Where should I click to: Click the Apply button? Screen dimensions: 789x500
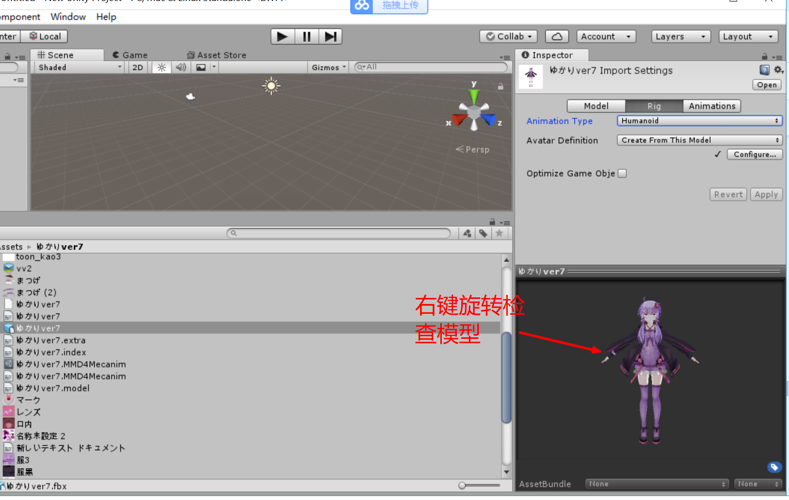click(x=766, y=195)
